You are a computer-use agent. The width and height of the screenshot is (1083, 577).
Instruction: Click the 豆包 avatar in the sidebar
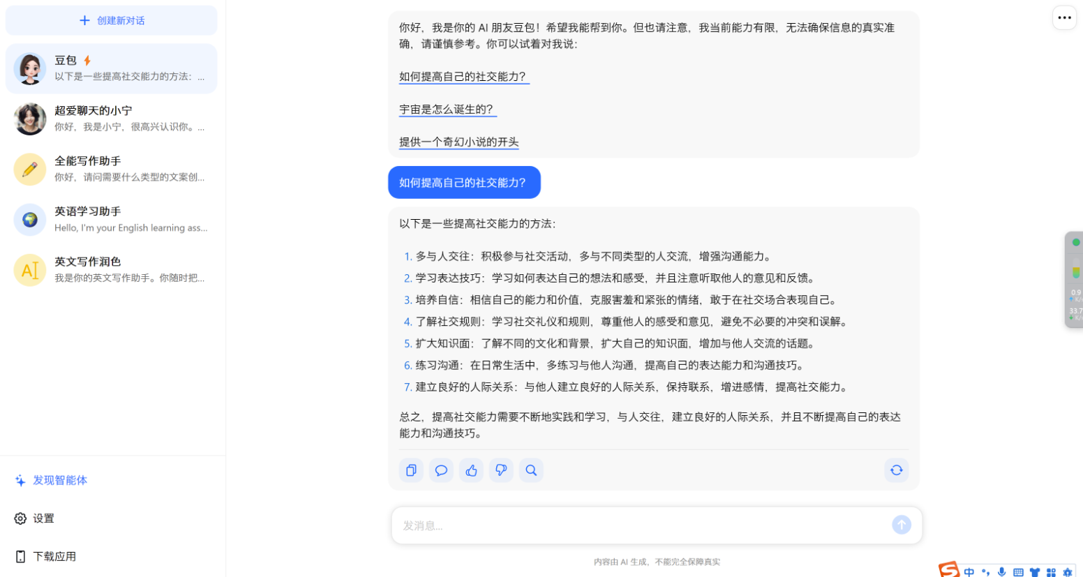tap(30, 68)
